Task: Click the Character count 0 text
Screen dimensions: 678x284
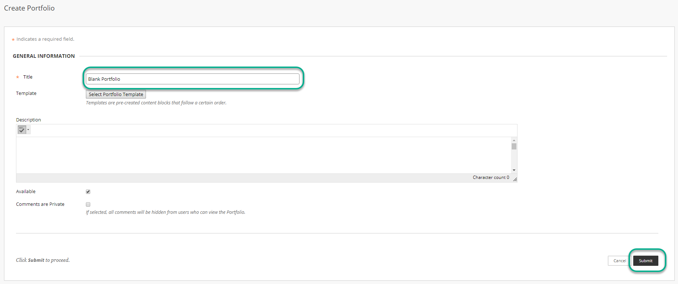Action: (x=491, y=177)
